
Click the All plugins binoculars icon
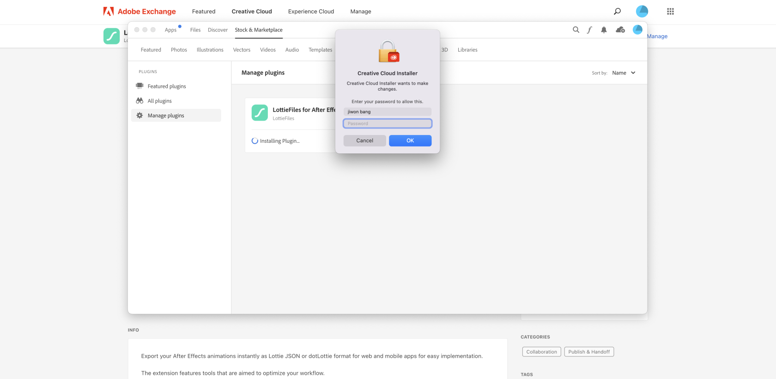[x=139, y=101]
